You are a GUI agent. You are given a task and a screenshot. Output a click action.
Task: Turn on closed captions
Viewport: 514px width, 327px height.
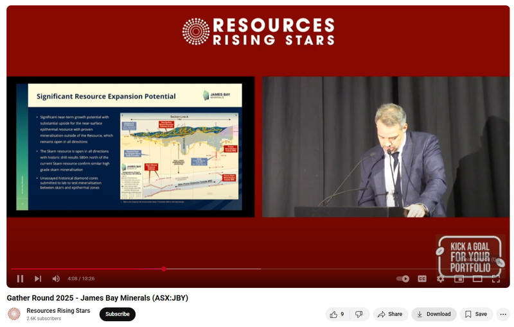[422, 279]
